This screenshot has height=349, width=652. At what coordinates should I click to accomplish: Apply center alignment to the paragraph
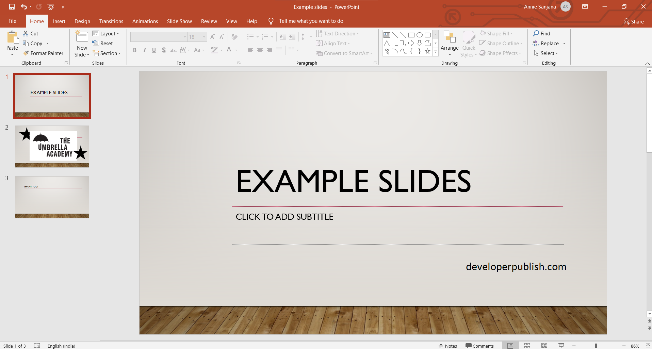(260, 50)
